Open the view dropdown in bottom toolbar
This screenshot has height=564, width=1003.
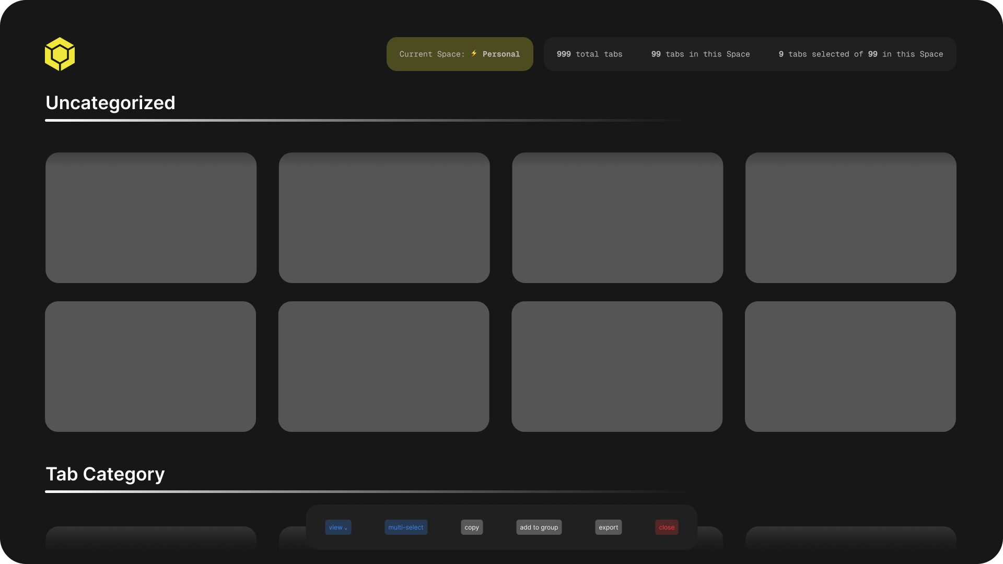point(338,527)
